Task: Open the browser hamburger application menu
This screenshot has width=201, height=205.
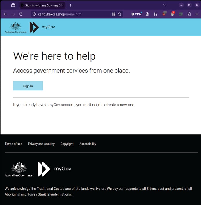Action: click(x=197, y=14)
